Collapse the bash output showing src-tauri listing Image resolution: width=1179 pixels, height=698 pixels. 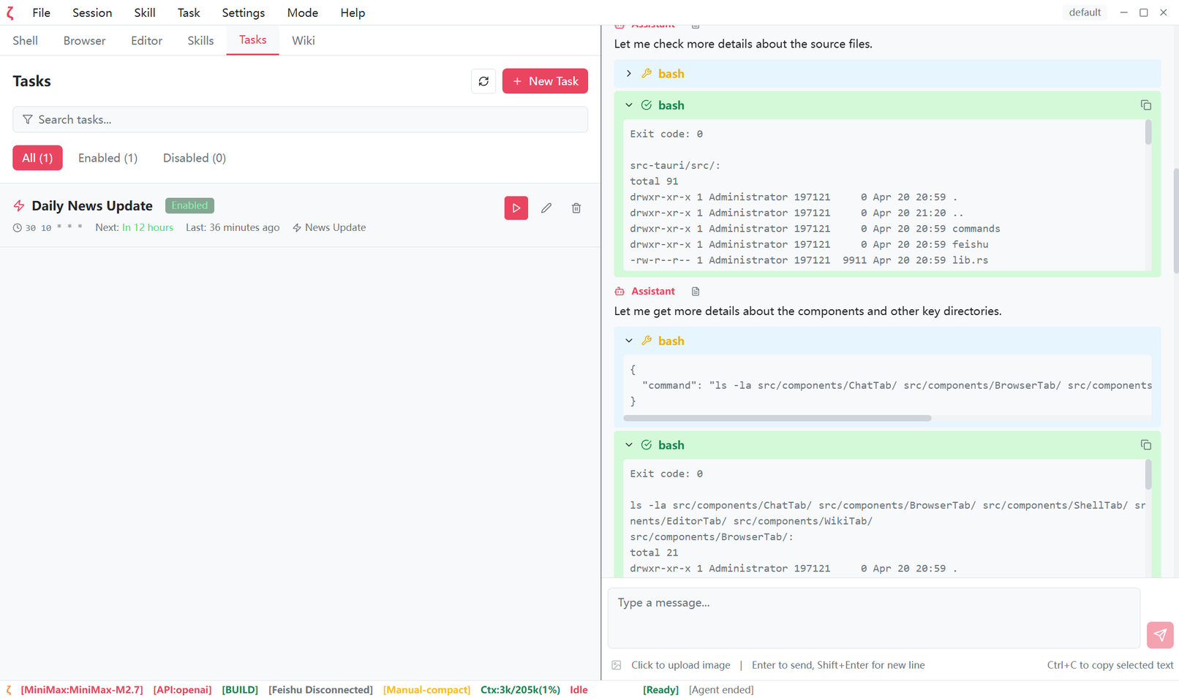coord(628,105)
